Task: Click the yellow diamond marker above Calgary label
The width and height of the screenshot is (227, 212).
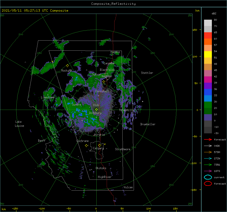Action: coord(100,145)
